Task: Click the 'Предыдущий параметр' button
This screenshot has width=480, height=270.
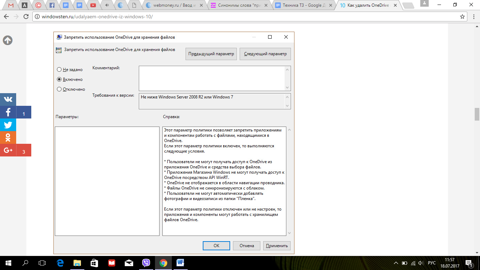Action: (x=211, y=54)
